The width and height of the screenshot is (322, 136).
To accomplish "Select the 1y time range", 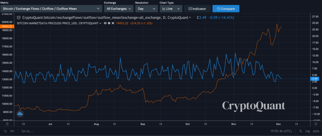I will 5,131.
